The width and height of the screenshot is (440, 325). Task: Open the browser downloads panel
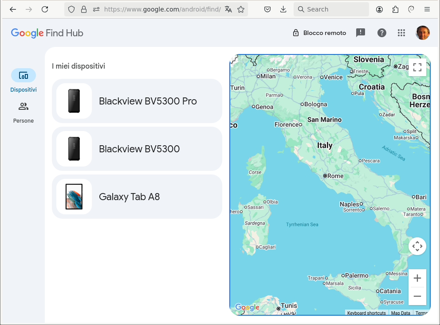click(283, 10)
